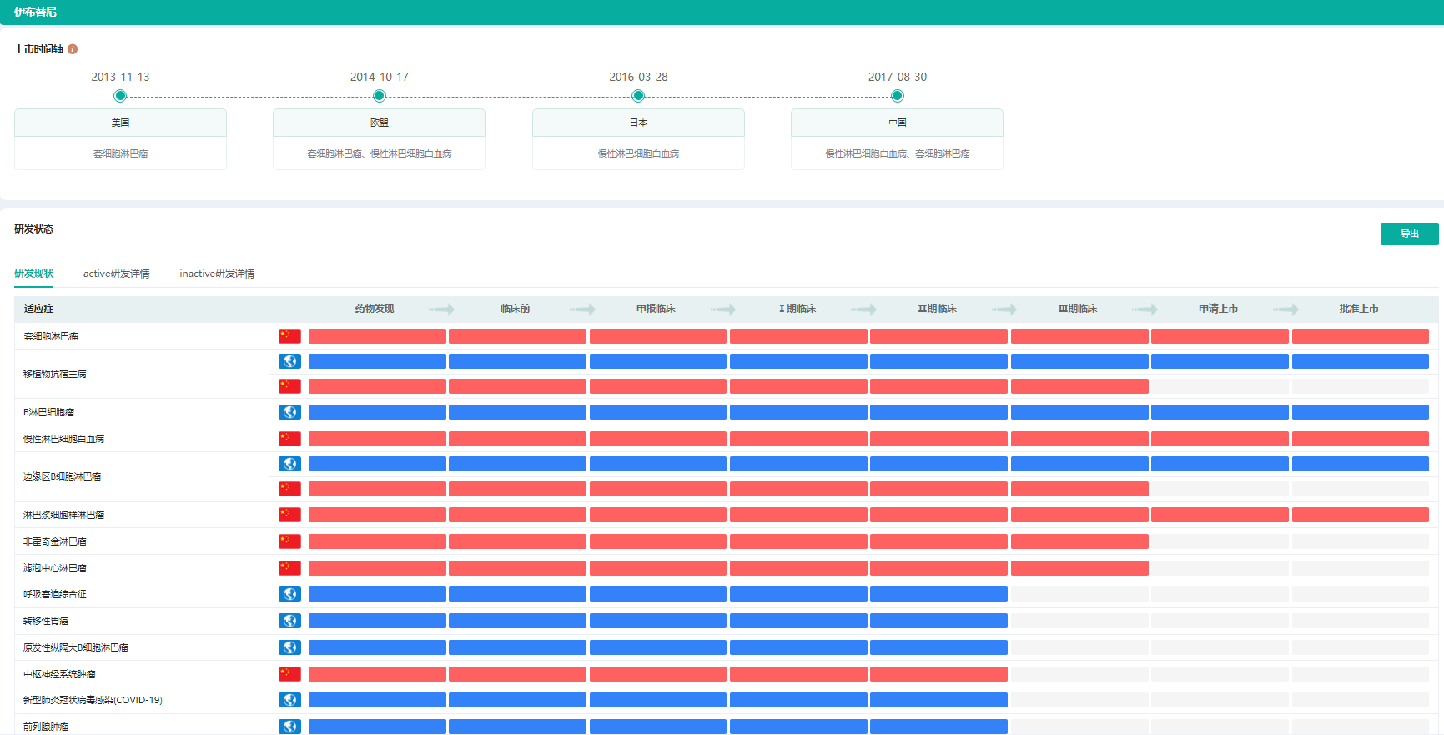Click the globe icon for 转移性胃癌
The image size is (1444, 735).
pos(289,621)
